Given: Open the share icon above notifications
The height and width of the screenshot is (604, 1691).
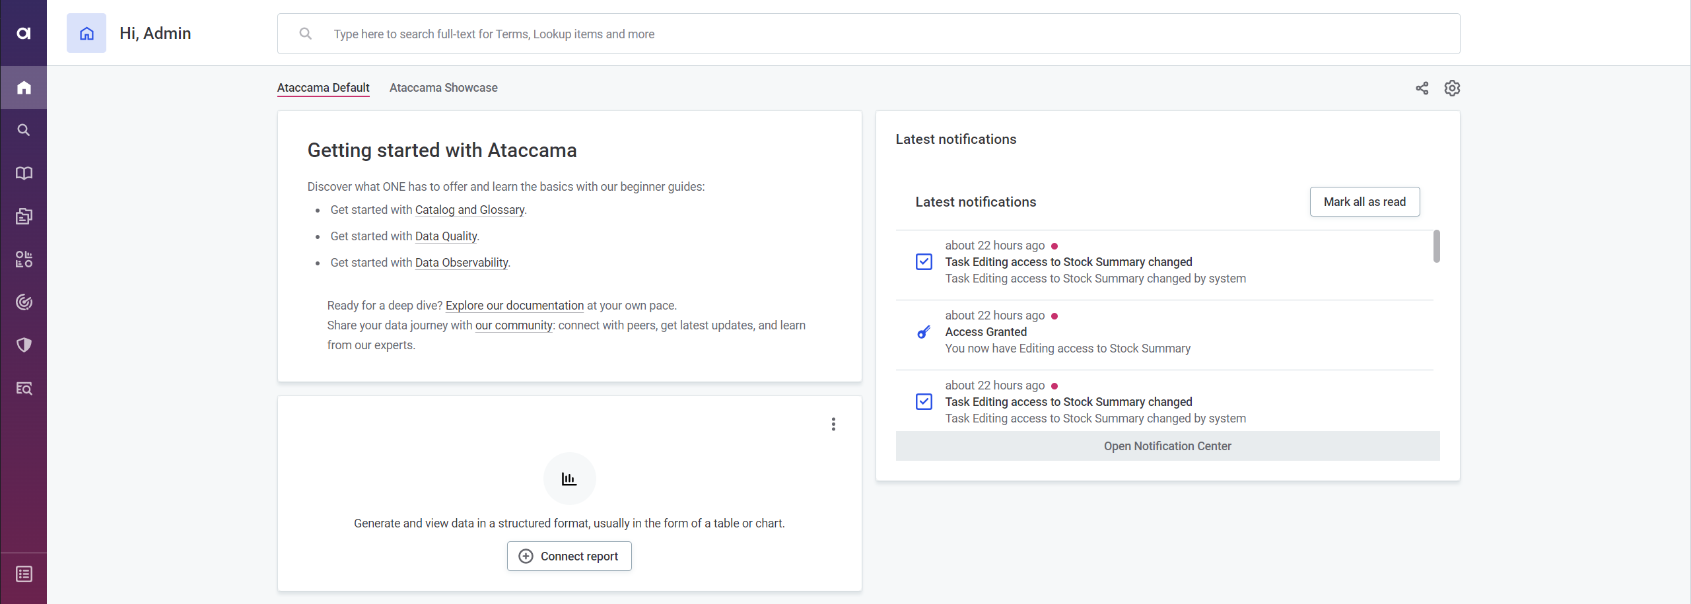Looking at the screenshot, I should click(x=1422, y=88).
